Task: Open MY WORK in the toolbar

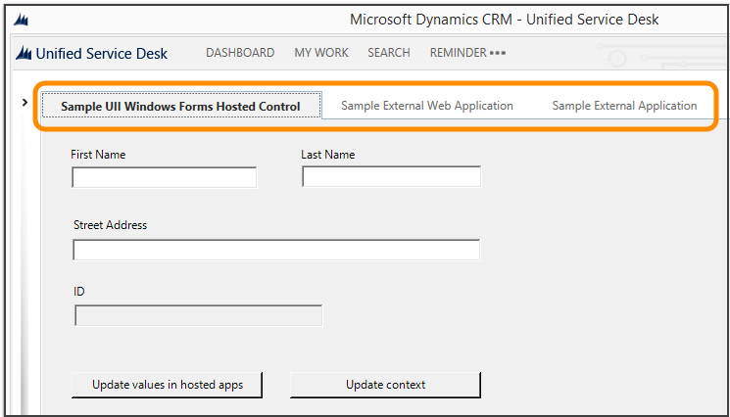Action: [x=321, y=53]
